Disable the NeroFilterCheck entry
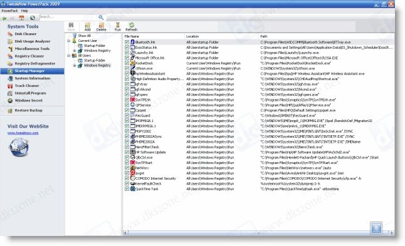The image size is (405, 246). click(x=127, y=147)
